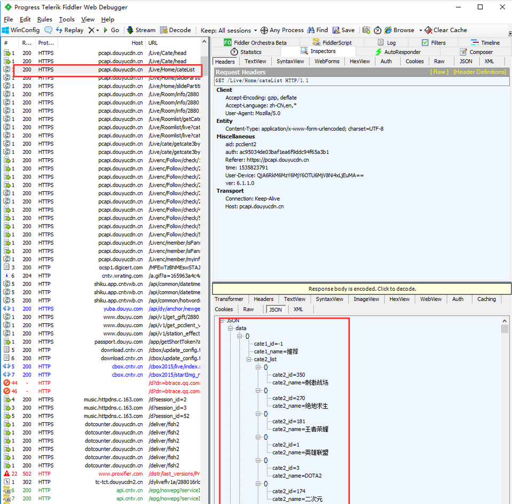Click JSON tree scrollbar up arrow
Viewport: 512px width, 504px height.
505,321
